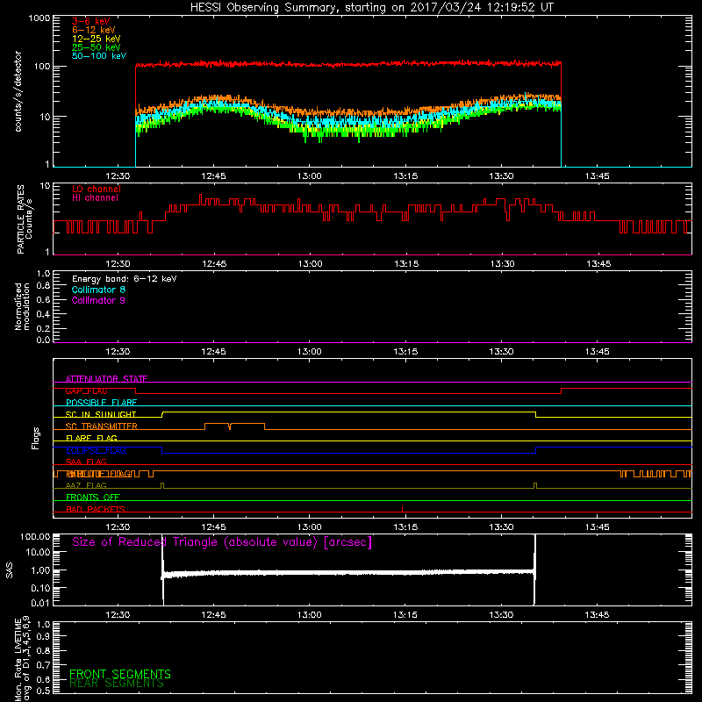702x702 pixels.
Task: Click the BAD_PACKETS spike near 13:15
Action: [x=402, y=509]
